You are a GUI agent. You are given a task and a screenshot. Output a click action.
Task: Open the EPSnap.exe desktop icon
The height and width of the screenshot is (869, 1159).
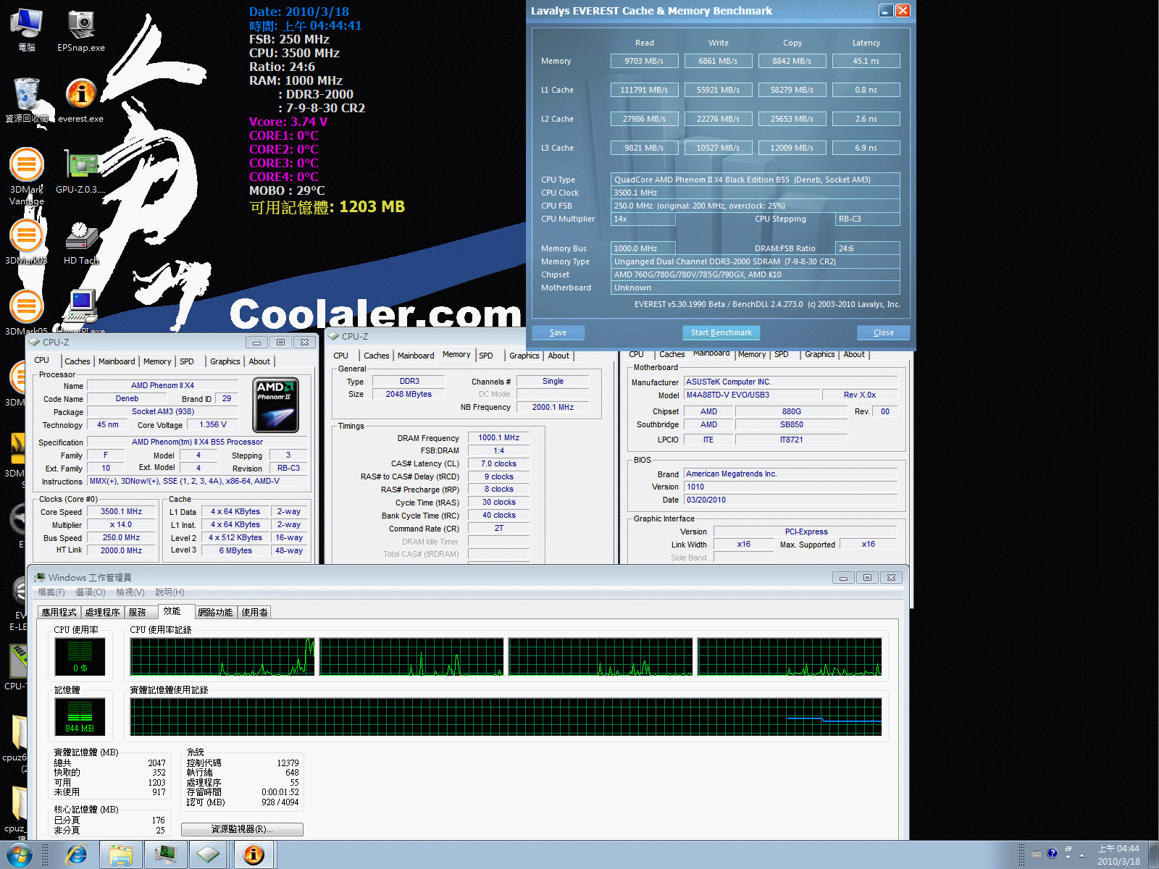tap(81, 30)
